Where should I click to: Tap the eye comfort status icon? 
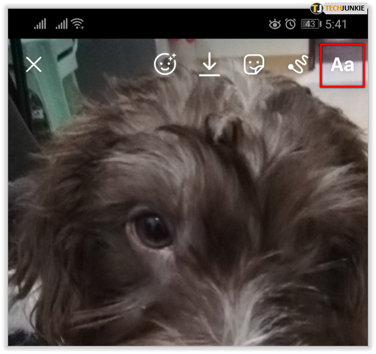275,24
